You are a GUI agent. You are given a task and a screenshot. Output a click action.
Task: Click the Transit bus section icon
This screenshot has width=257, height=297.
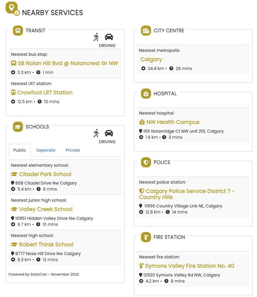(x=18, y=31)
